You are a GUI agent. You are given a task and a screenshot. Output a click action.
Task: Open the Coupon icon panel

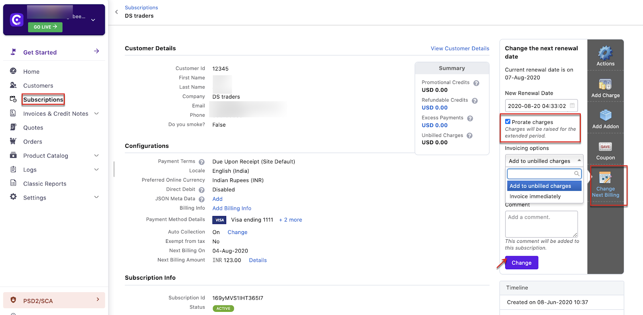605,147
